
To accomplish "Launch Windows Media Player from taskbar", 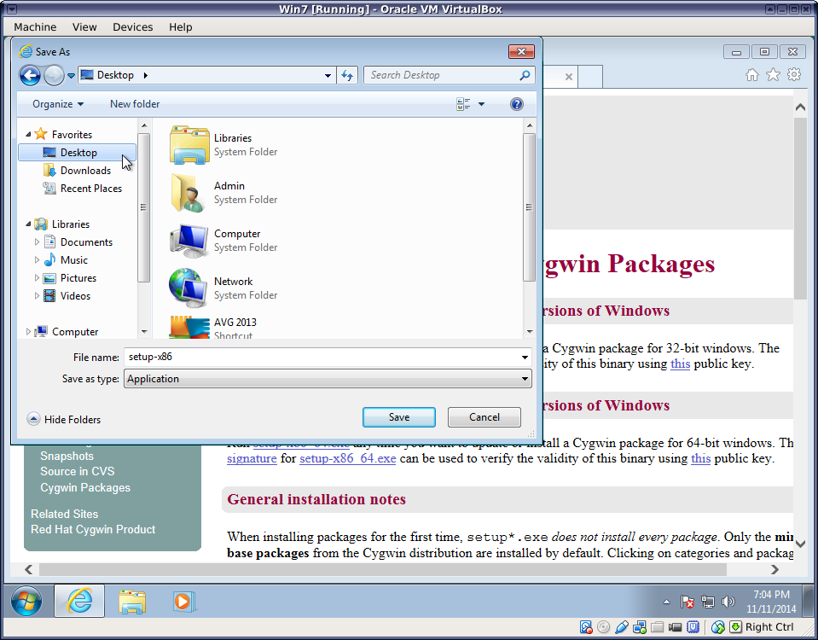I will 183,602.
